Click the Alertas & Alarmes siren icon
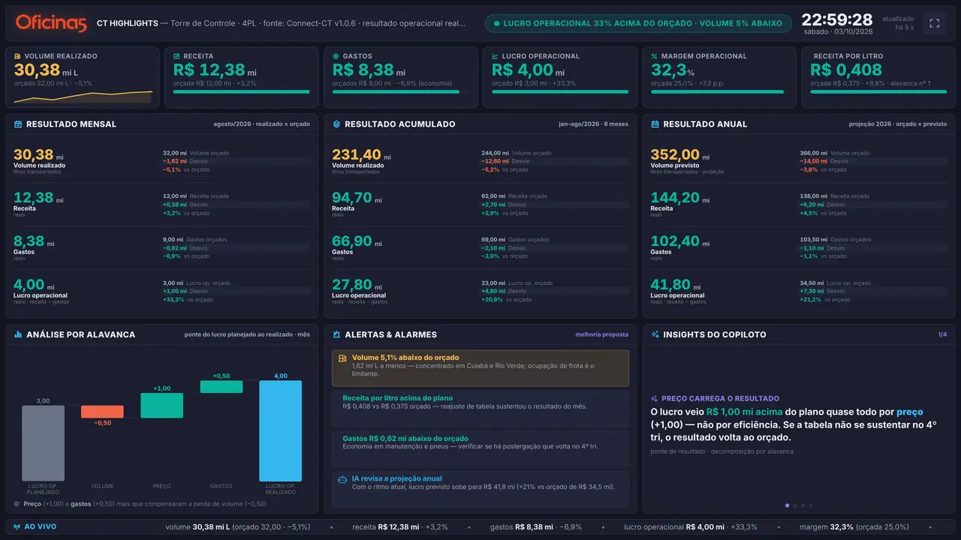The image size is (961, 540). pyautogui.click(x=336, y=334)
